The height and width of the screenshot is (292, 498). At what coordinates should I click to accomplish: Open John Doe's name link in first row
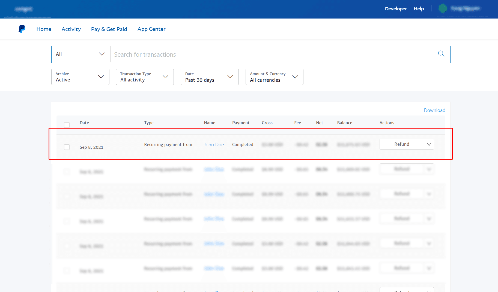(214, 145)
